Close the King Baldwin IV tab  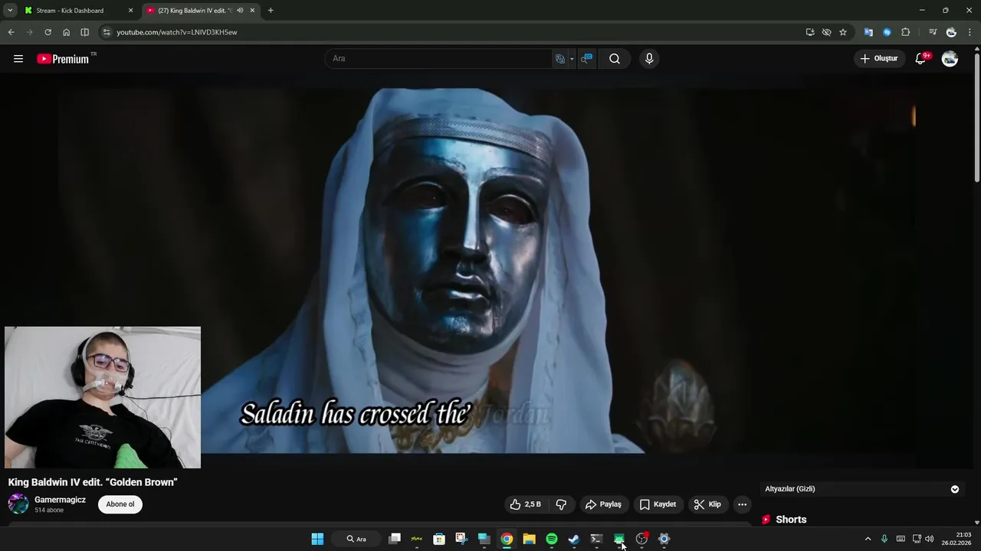[x=252, y=11]
